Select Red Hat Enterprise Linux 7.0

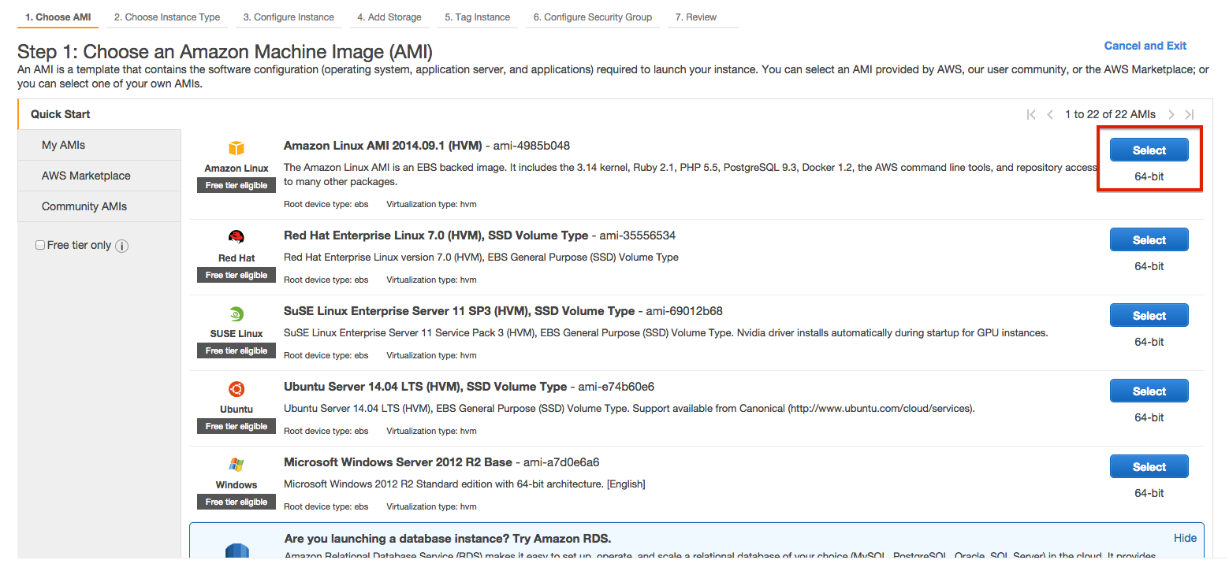pos(1149,240)
